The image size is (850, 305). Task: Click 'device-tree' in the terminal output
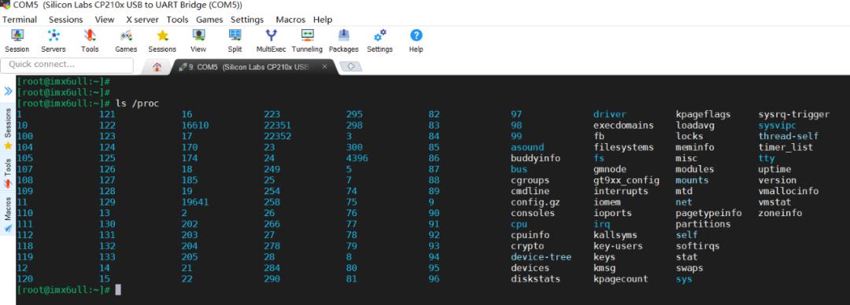point(541,257)
